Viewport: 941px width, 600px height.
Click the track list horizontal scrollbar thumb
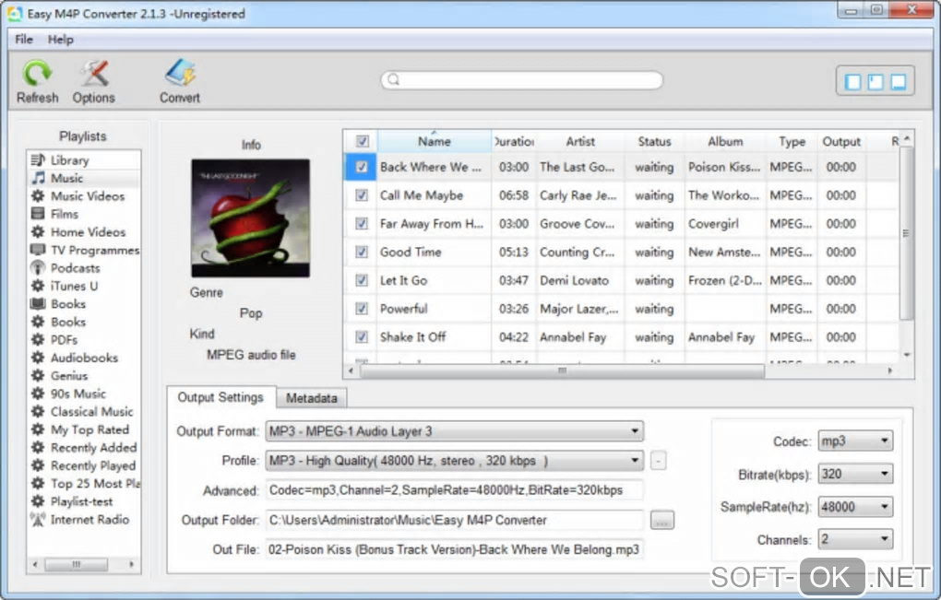click(x=563, y=371)
